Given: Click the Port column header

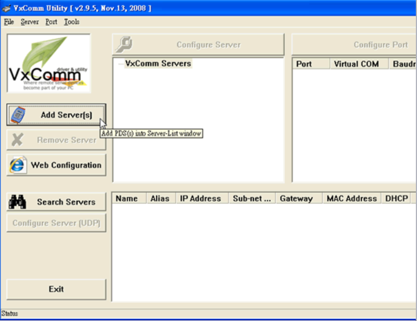Looking at the screenshot, I should [311, 64].
